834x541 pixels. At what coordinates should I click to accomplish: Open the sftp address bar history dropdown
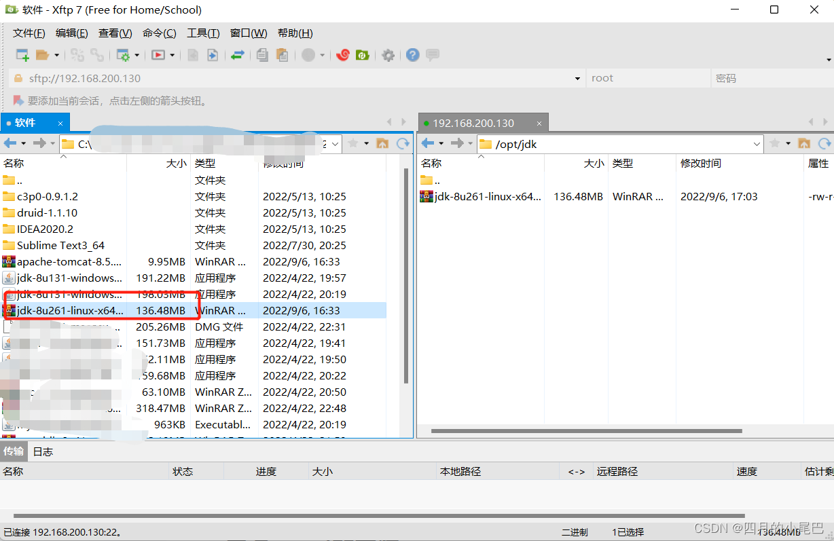click(578, 77)
